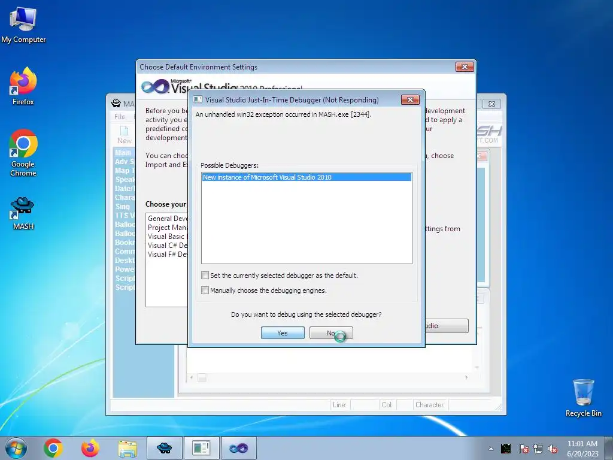Open the clock showing 11:01 AM
Screen dimensions: 613x460
(582, 449)
